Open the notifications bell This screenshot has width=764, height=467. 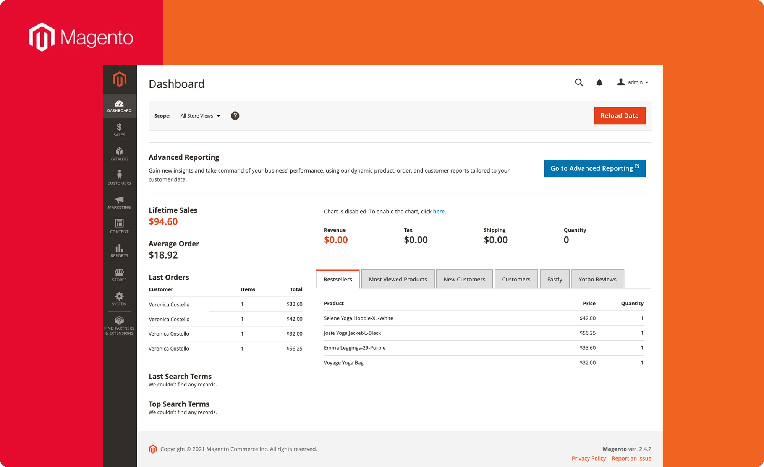(599, 82)
